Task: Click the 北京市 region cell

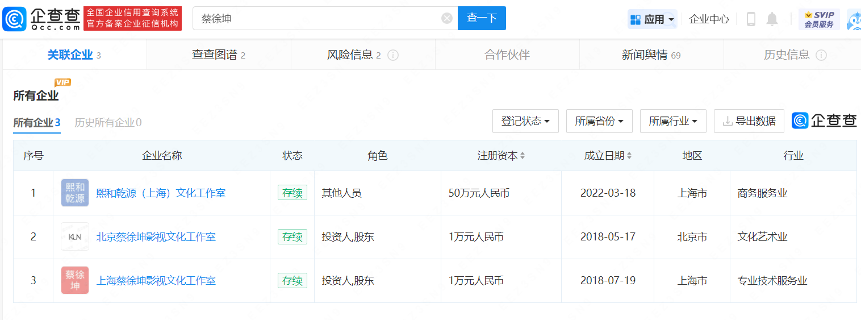Action: (692, 237)
